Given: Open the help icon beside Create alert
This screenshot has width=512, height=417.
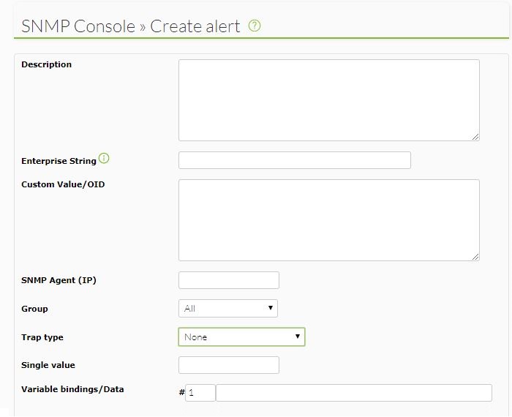Looking at the screenshot, I should coord(255,26).
